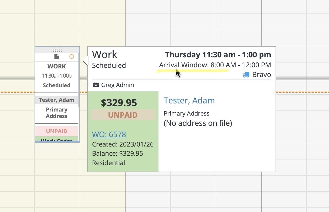Click the Thursday 11:30 am - 1:00 pm heading
Screen dimensions: 329x212
(x=218, y=55)
